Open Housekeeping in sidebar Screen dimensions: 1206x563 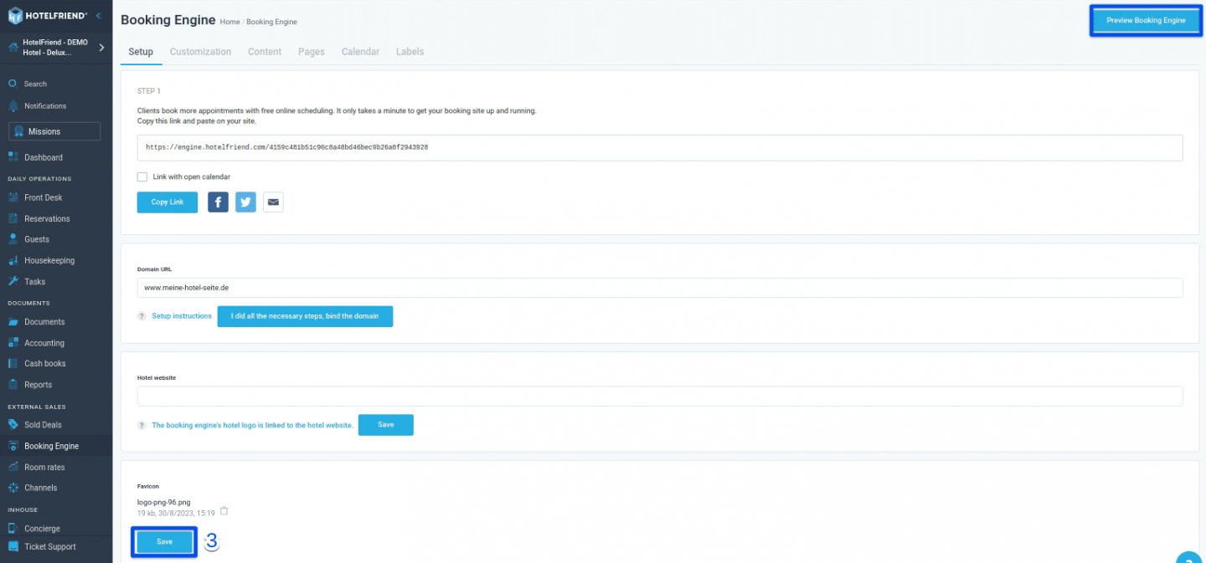[49, 260]
